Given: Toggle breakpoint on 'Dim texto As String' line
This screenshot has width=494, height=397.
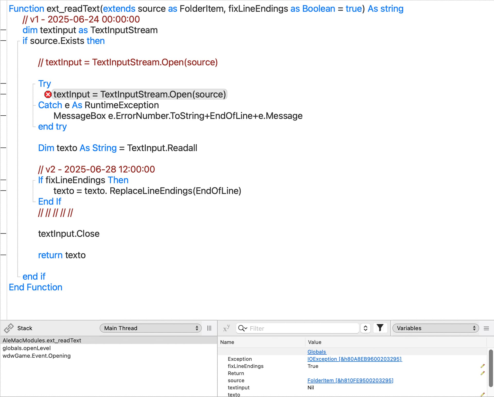Looking at the screenshot, I should coord(3,148).
